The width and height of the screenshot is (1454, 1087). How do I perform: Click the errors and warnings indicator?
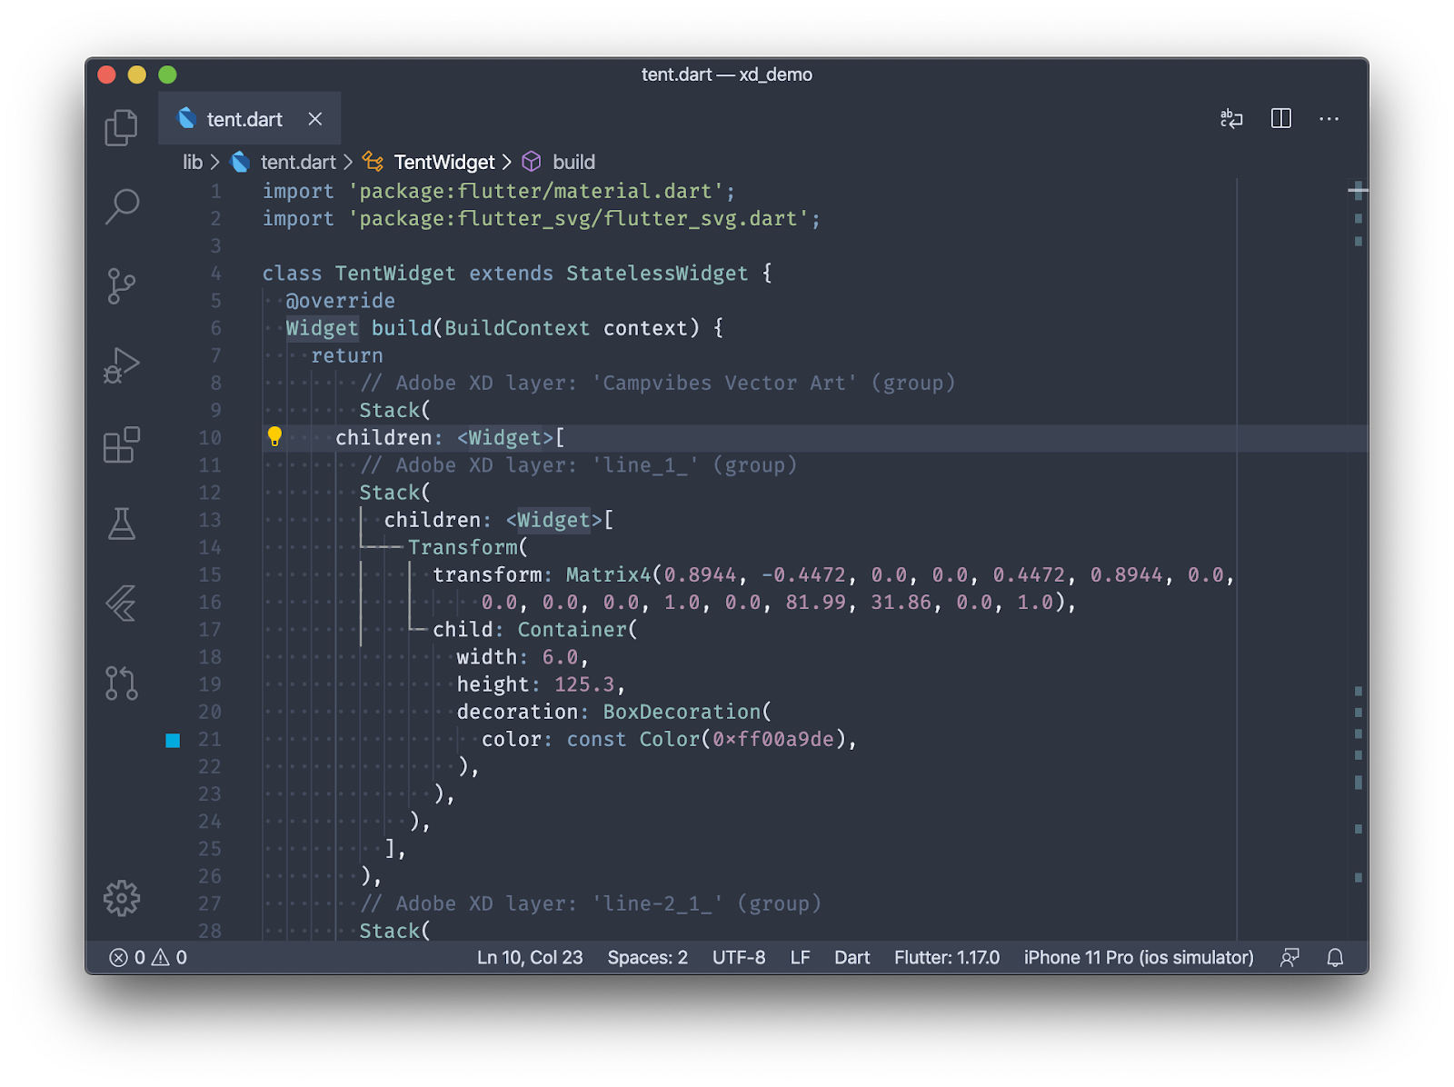[x=148, y=957]
